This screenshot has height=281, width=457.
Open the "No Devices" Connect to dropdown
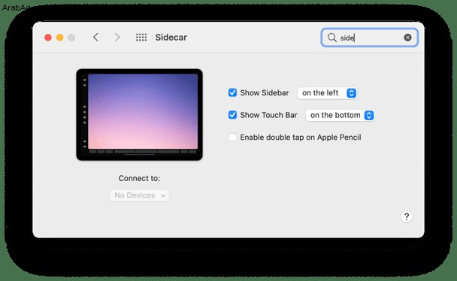[x=139, y=195]
